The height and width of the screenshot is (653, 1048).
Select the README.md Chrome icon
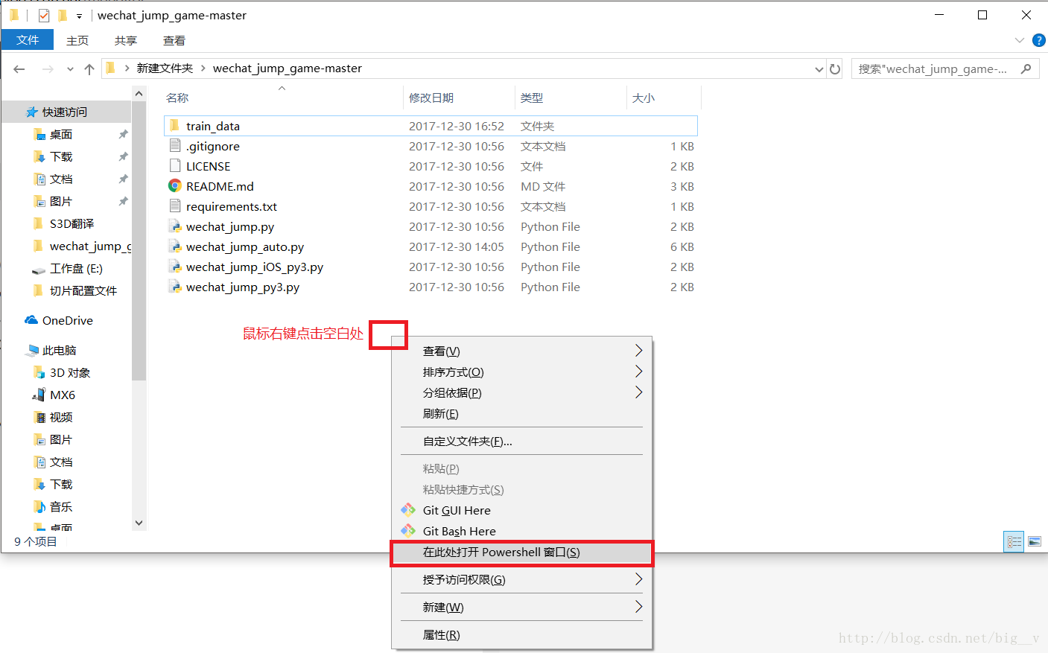175,186
